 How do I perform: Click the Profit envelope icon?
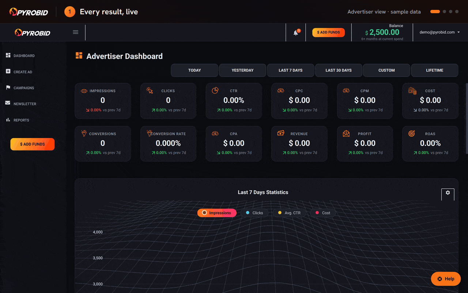pos(346,133)
